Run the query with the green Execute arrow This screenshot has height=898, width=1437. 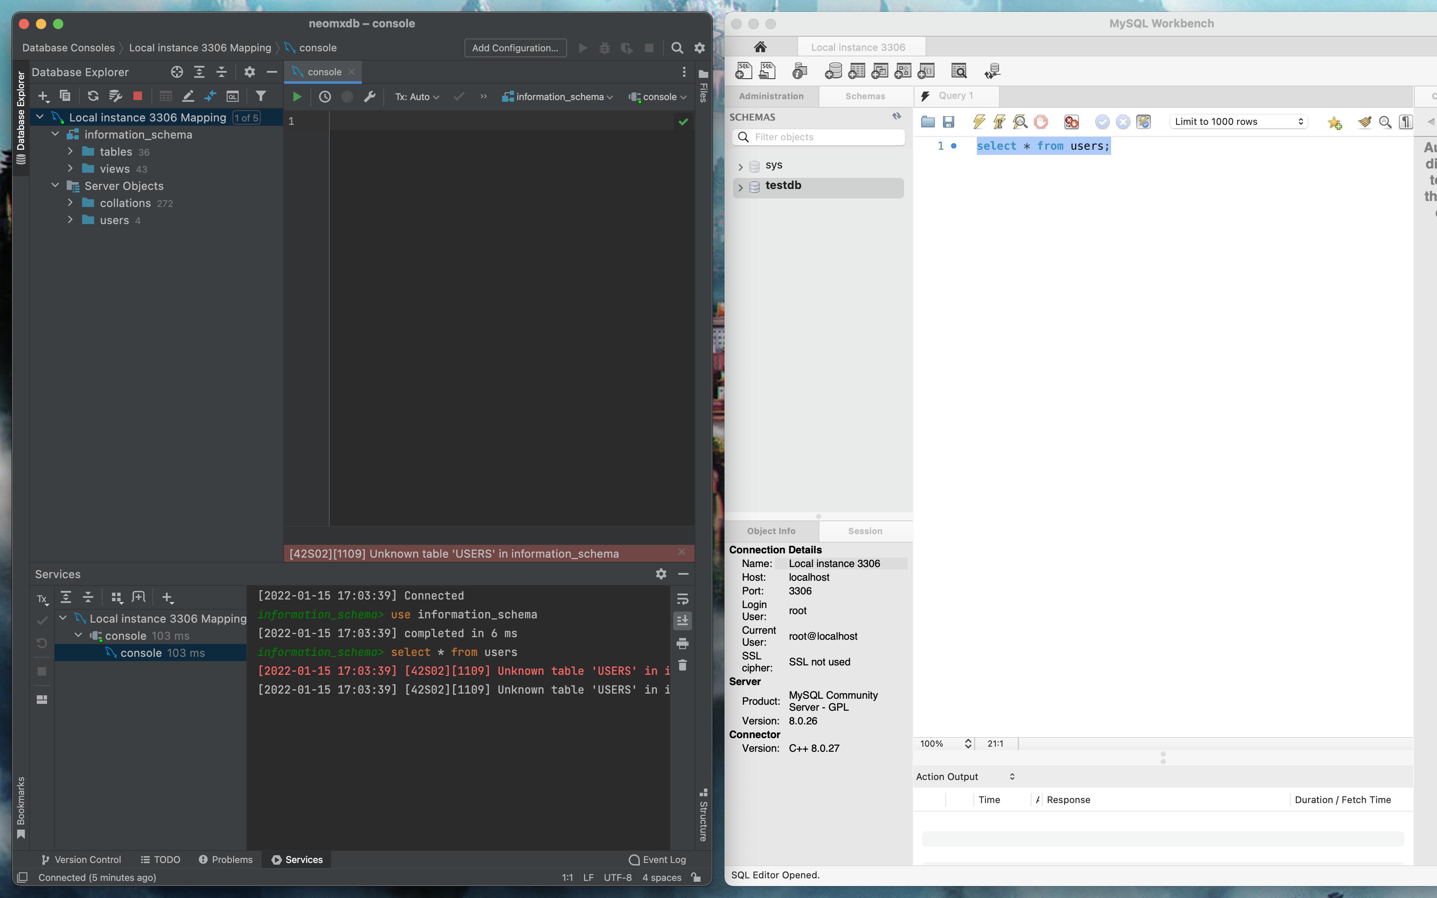point(297,97)
